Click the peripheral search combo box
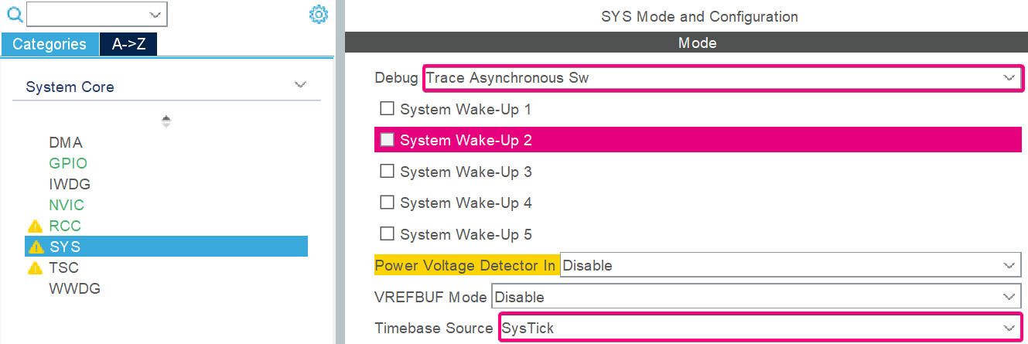This screenshot has width=1028, height=344. click(x=97, y=15)
